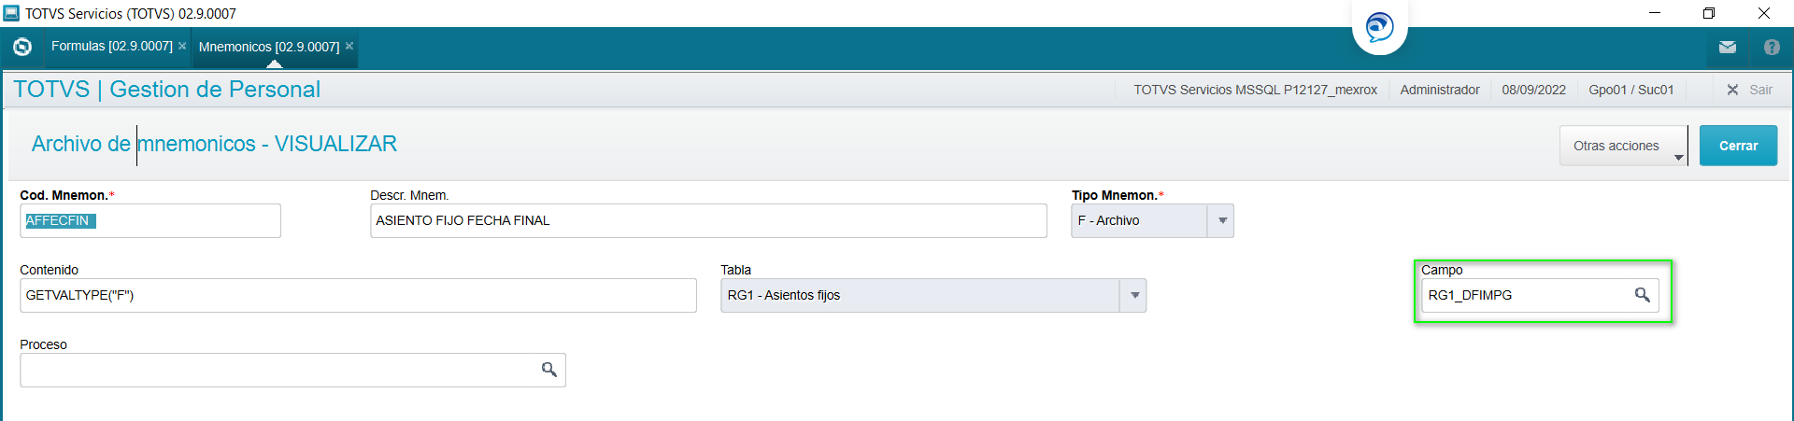Click the Cod. Mnemon. input field

coord(150,220)
